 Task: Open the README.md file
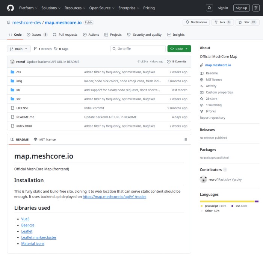click(25, 117)
